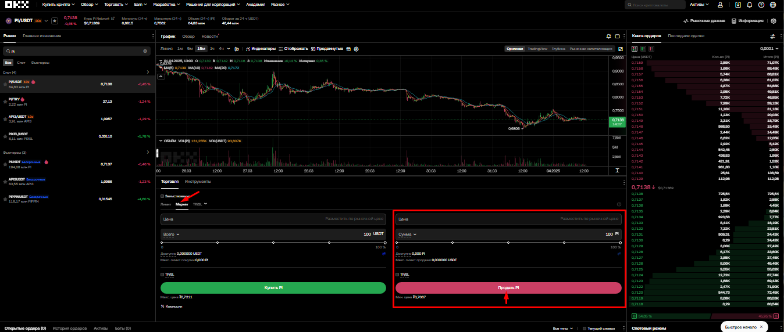Select the Лимит order type tab
This screenshot has width=784, height=332.
pyautogui.click(x=166, y=204)
